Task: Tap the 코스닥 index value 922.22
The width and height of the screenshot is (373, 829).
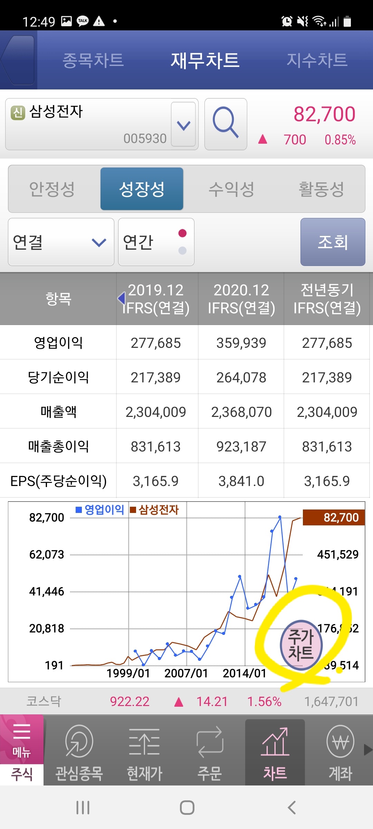Action: coord(130,701)
